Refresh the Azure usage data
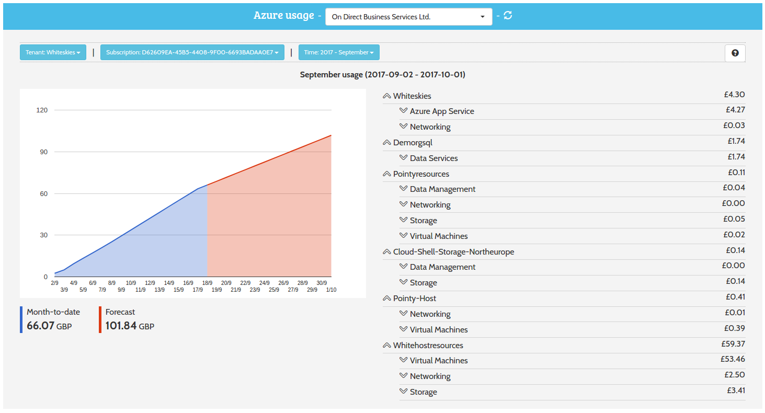Image resolution: width=765 pixels, height=413 pixels. [507, 16]
